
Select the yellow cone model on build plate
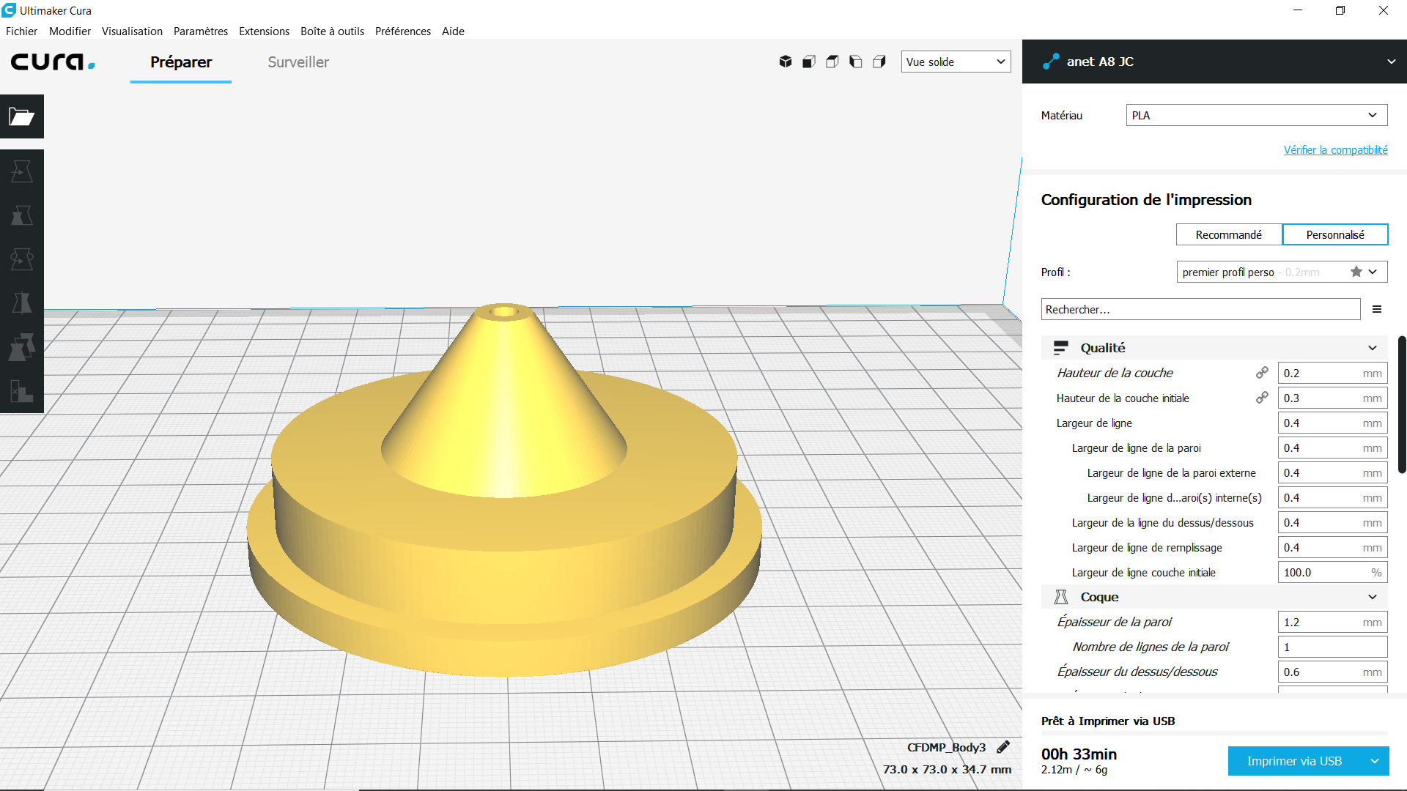(x=504, y=491)
